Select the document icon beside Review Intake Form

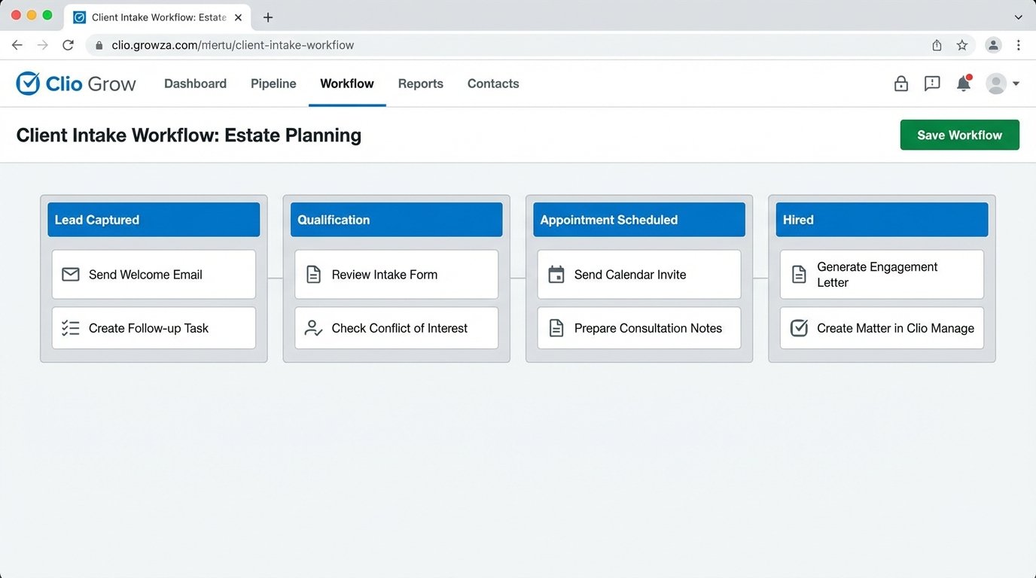313,275
